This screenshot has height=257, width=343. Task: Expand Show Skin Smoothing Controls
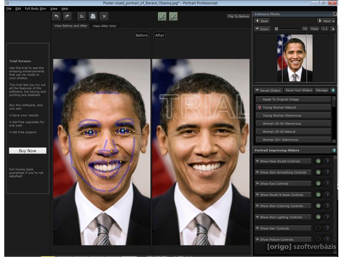283,173
